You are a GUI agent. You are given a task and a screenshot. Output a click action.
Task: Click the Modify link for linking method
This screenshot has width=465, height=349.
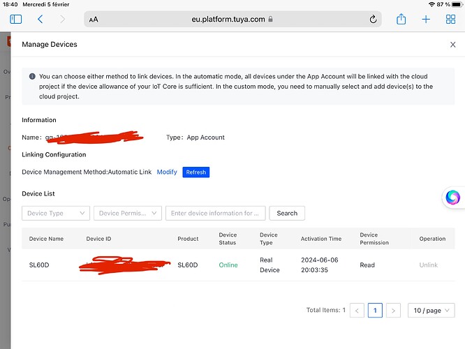(x=167, y=172)
